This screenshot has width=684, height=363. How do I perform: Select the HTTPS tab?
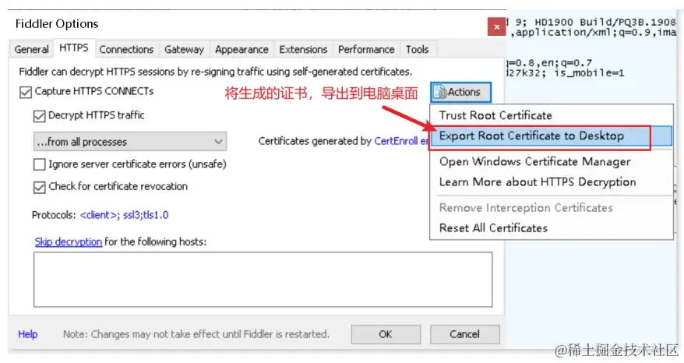coord(74,48)
